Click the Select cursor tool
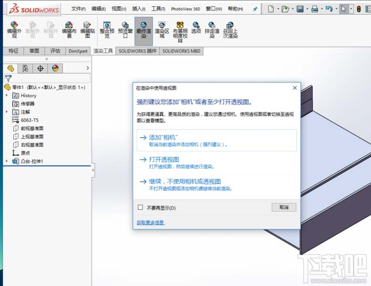371x286 pixels. pyautogui.click(x=344, y=9)
